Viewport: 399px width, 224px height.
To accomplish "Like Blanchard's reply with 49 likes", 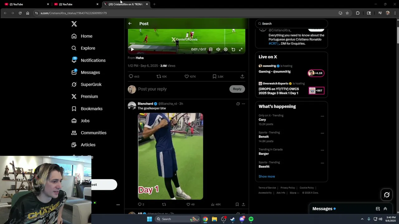I will 190,204.
